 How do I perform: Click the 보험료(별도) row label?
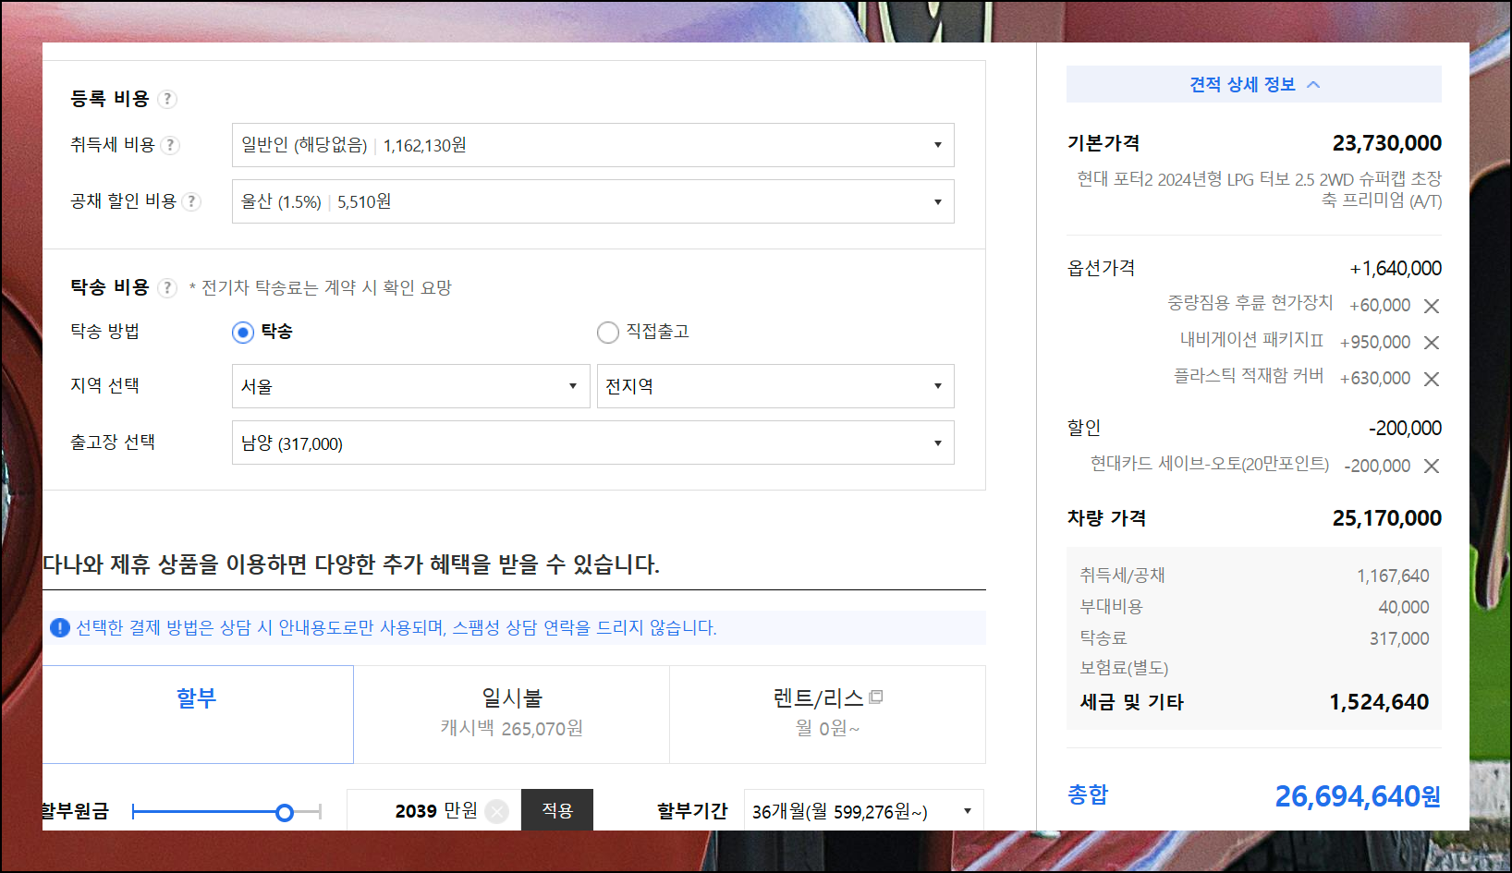1124,668
